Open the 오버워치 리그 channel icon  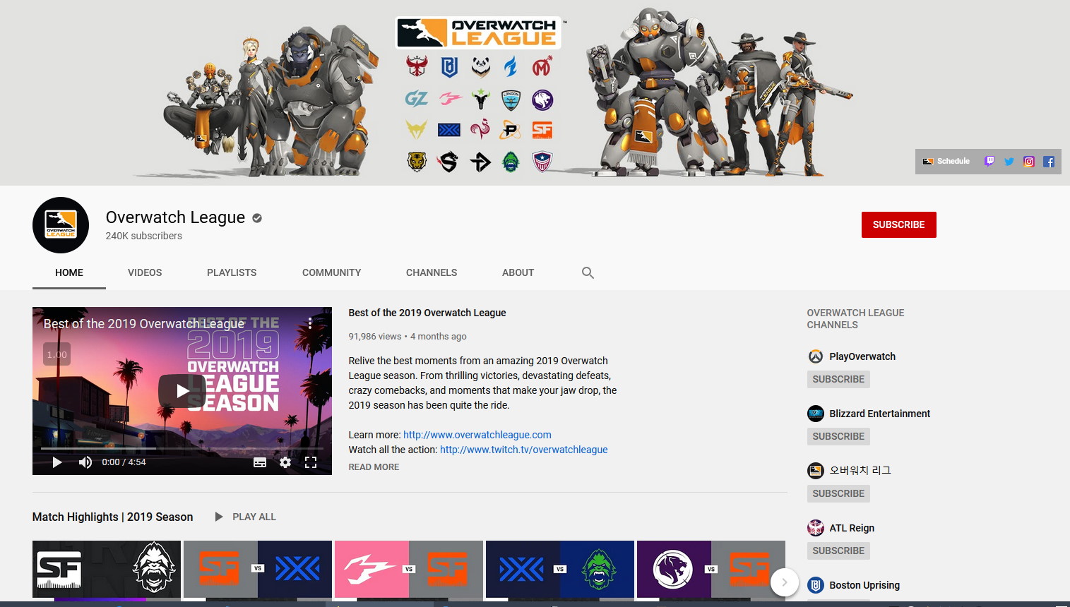816,470
